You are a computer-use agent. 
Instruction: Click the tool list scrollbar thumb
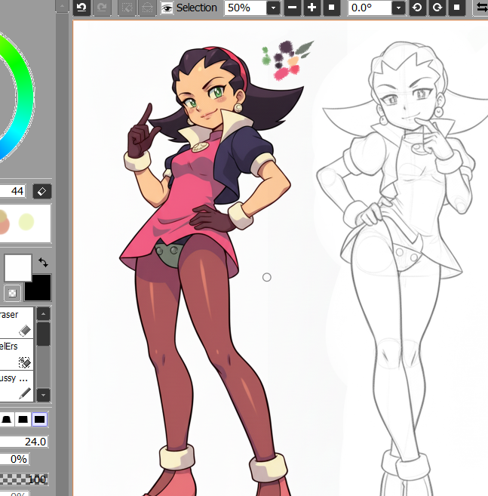pos(43,334)
